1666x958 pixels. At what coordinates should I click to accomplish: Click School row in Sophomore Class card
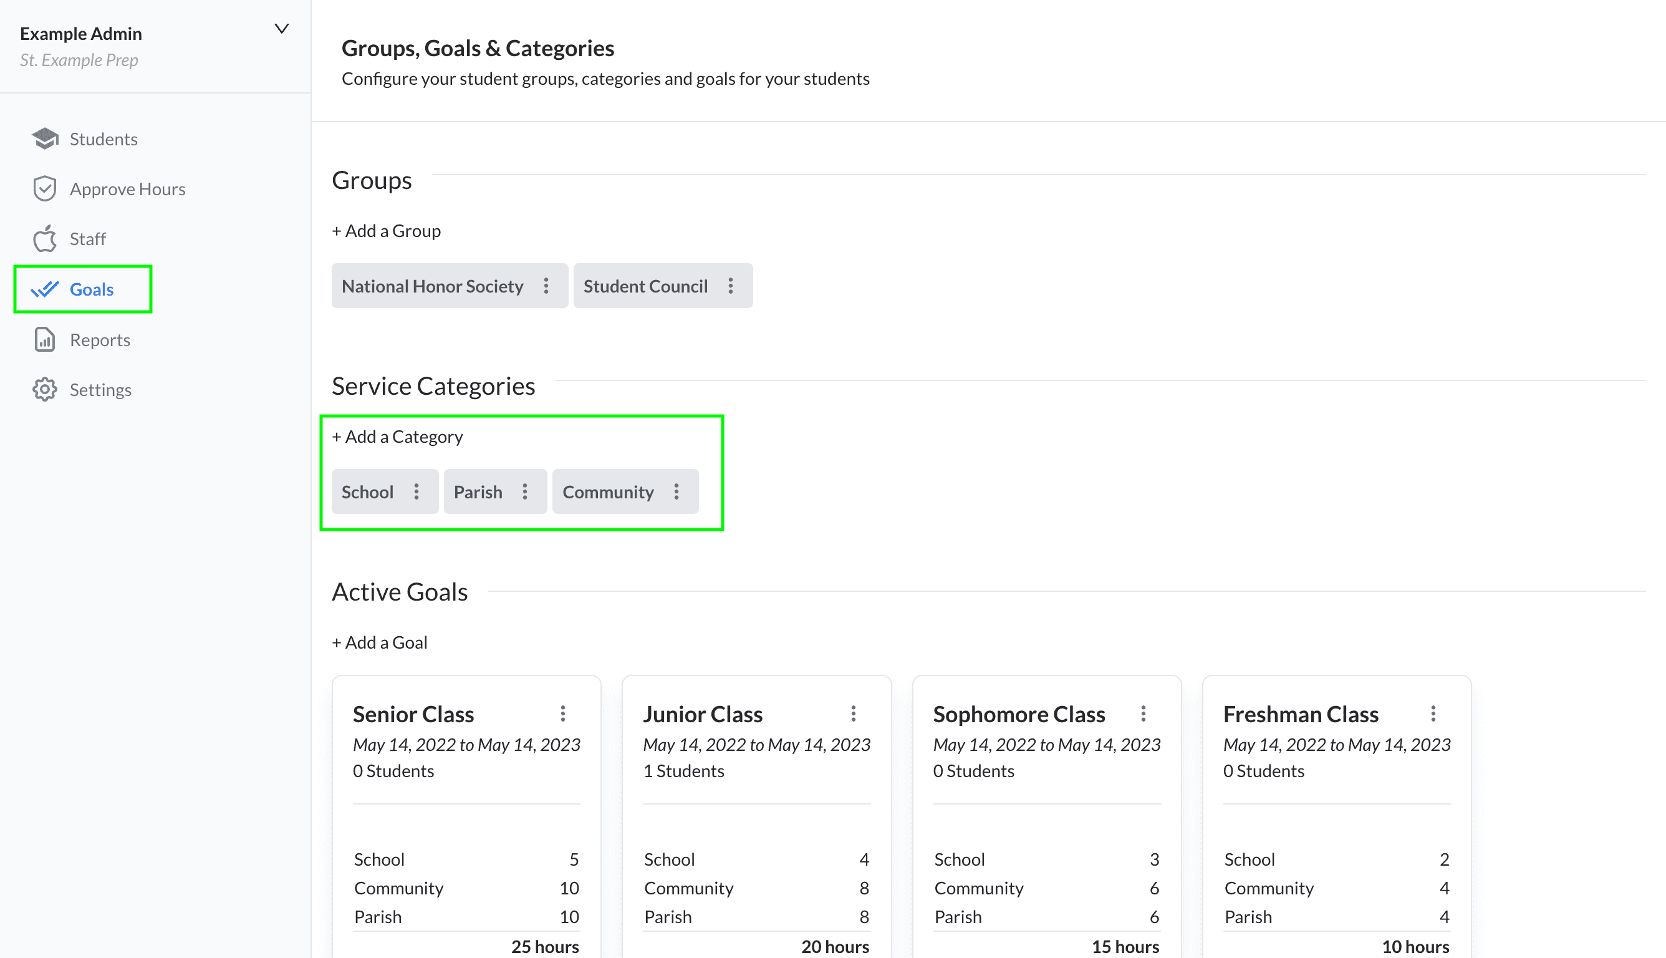pos(1046,859)
